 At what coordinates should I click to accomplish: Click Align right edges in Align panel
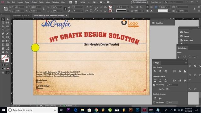click(166, 71)
